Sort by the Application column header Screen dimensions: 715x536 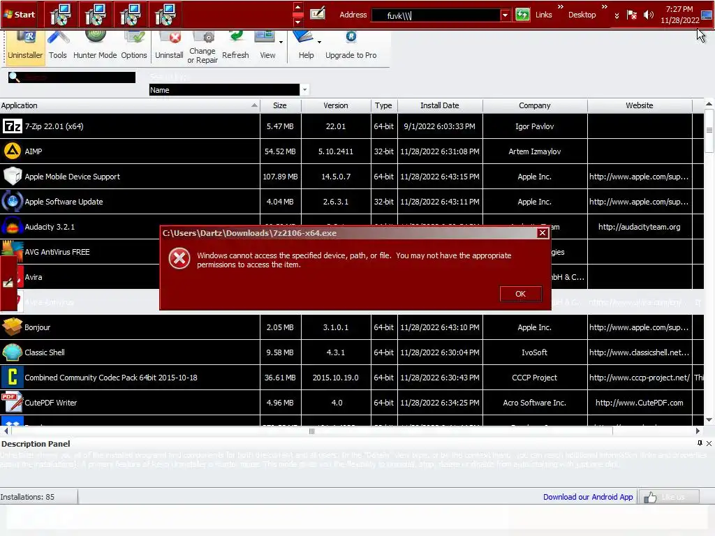(129, 105)
